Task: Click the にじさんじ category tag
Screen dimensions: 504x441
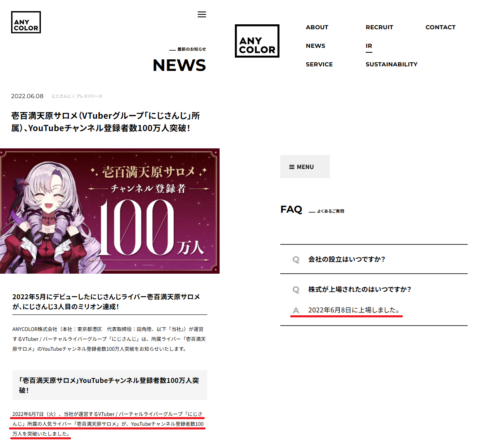Action: point(62,96)
